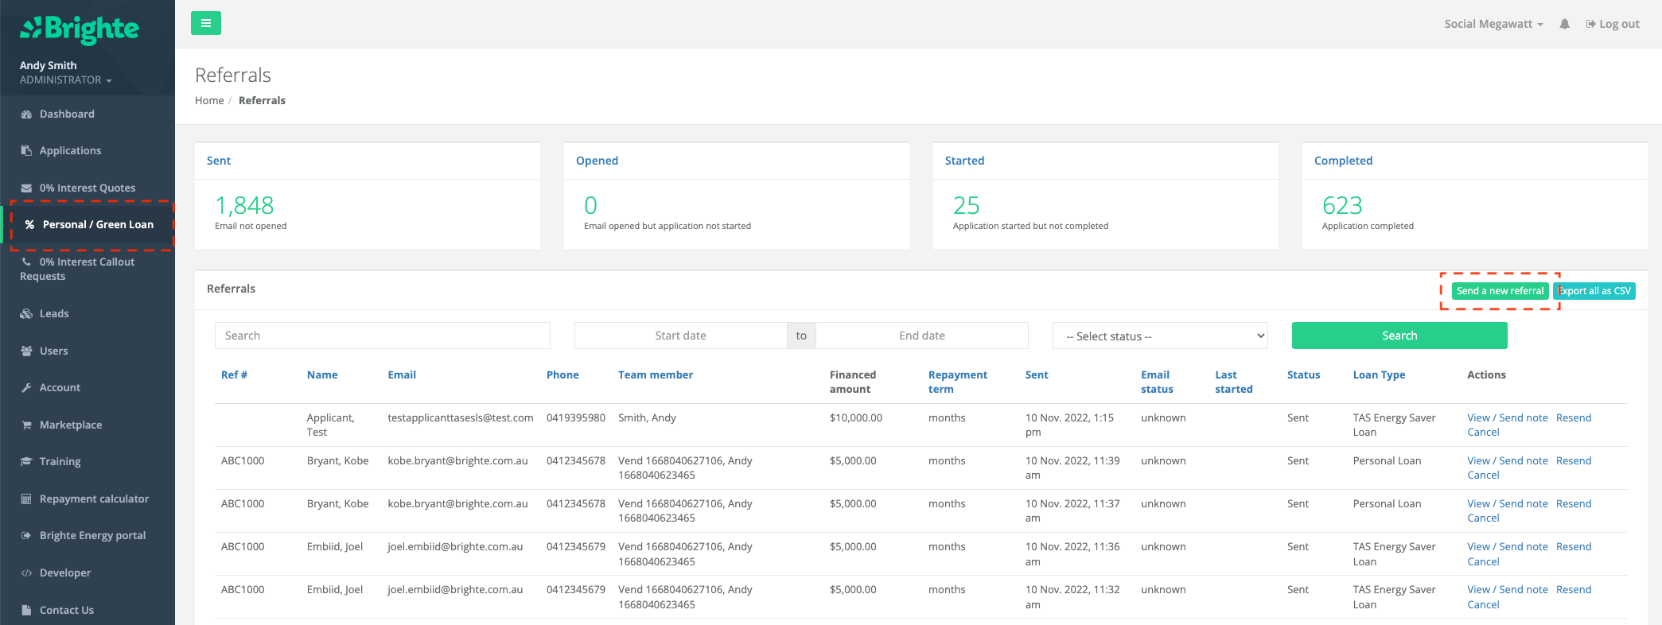Click the referrals Search text field
This screenshot has width=1662, height=625.
[382, 336]
